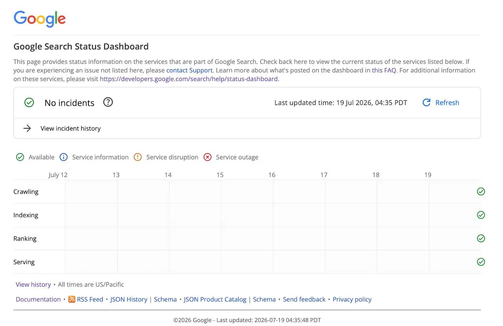Click the Google Search Status Dashboard heading
The image size is (503, 326).
pyautogui.click(x=81, y=46)
